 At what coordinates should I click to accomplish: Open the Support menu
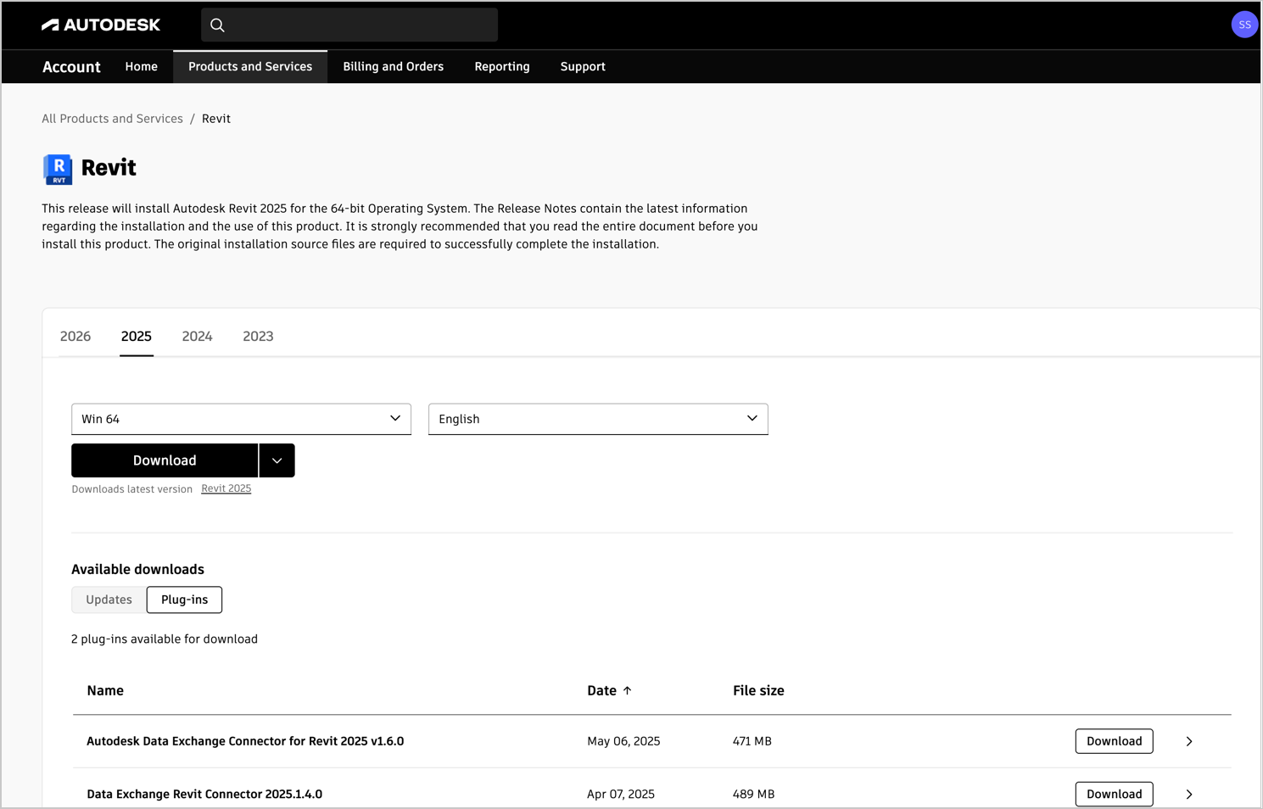(x=583, y=67)
